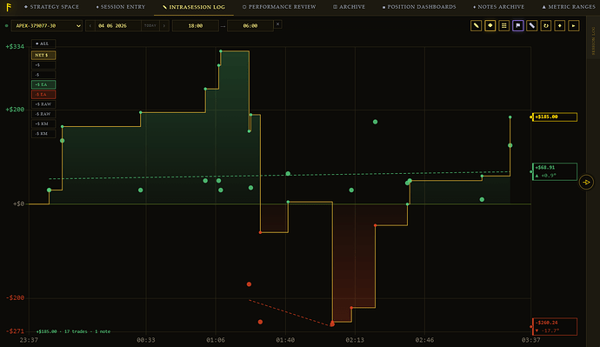Open the Archive tab

point(349,7)
